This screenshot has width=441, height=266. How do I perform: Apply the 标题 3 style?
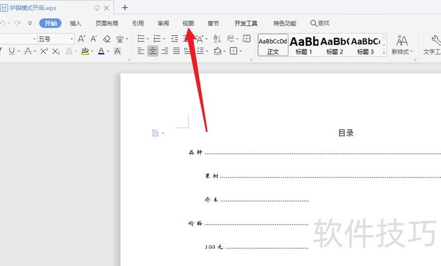365,45
